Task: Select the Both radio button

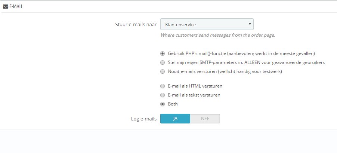Action: click(x=163, y=104)
